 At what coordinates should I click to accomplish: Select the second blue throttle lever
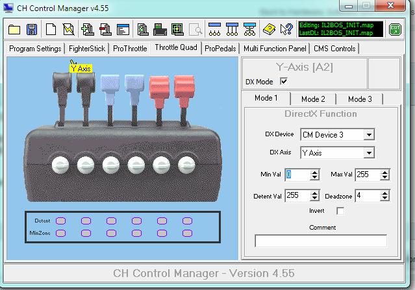tap(134, 99)
